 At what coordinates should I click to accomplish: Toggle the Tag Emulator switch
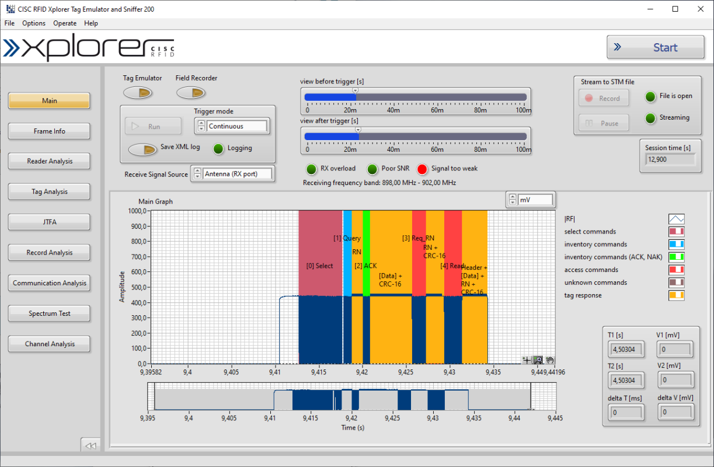138,92
